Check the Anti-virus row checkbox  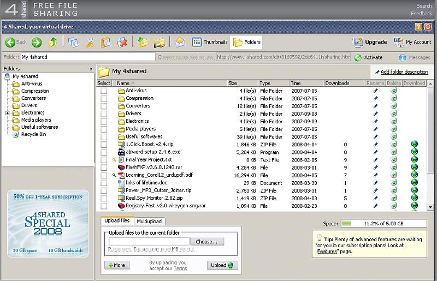104,91
